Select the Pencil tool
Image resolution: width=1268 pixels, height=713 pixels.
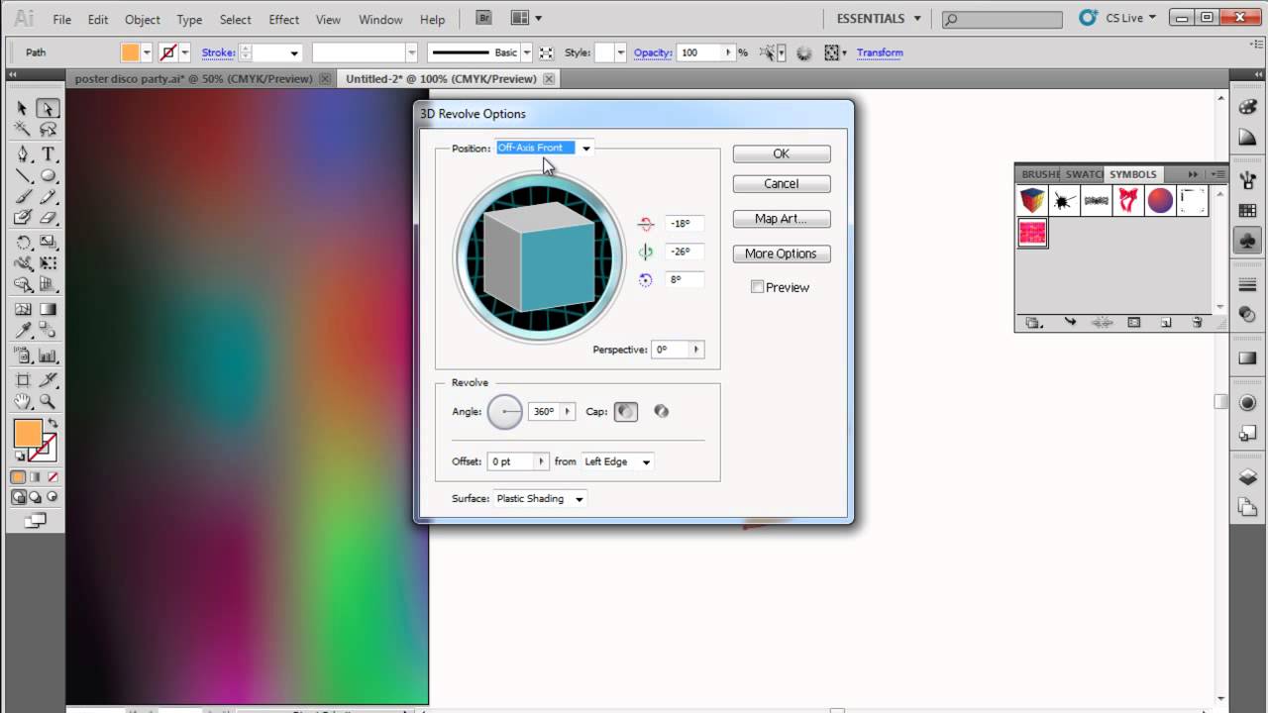pyautogui.click(x=48, y=197)
